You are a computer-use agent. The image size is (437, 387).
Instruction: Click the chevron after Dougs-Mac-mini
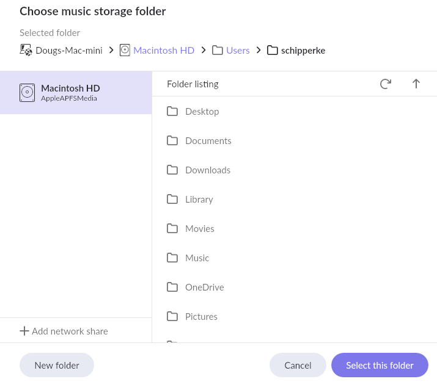(x=111, y=50)
